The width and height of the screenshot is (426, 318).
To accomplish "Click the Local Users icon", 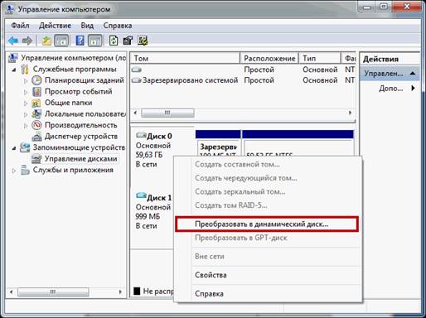I will pyautogui.click(x=36, y=114).
